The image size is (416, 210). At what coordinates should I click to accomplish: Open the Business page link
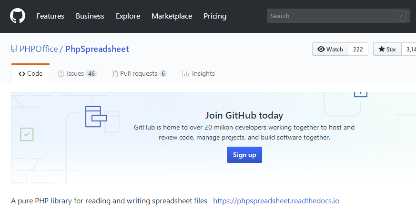[x=90, y=16]
